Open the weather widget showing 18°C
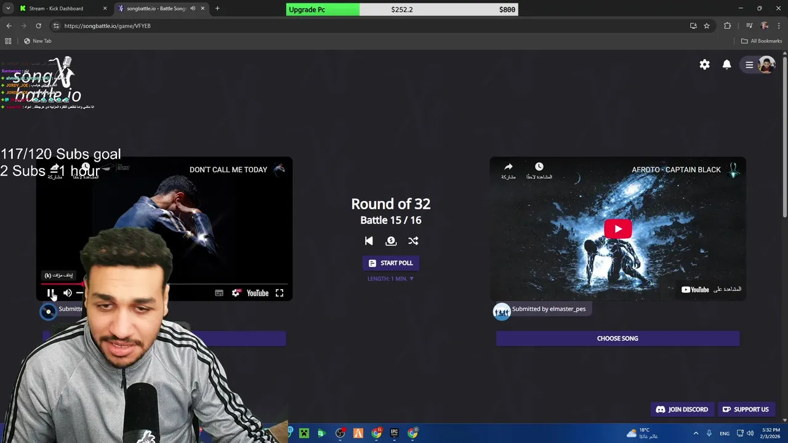This screenshot has height=443, width=788. 642,433
